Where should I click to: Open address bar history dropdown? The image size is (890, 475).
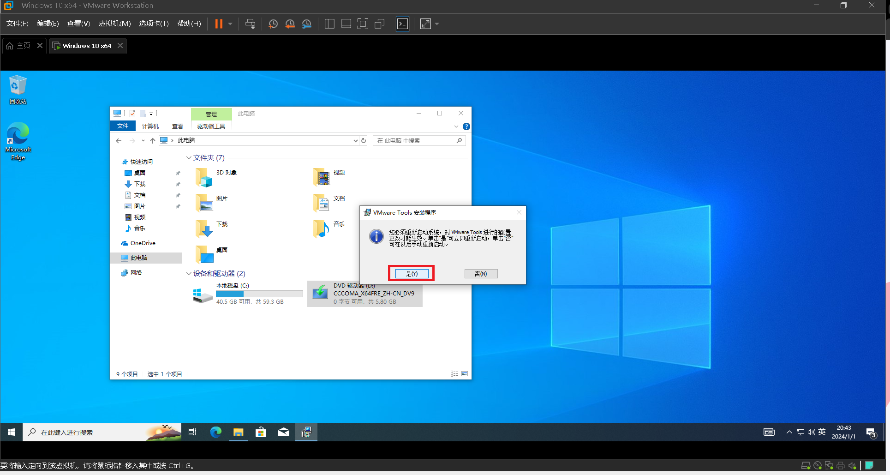point(355,141)
